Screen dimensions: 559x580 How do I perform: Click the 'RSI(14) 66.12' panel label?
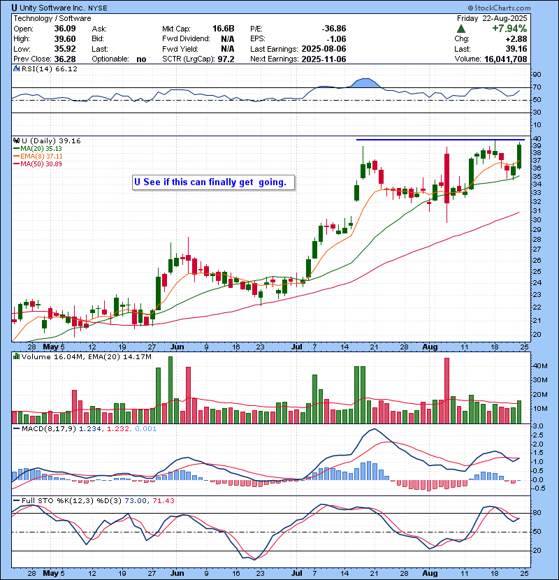click(x=50, y=68)
